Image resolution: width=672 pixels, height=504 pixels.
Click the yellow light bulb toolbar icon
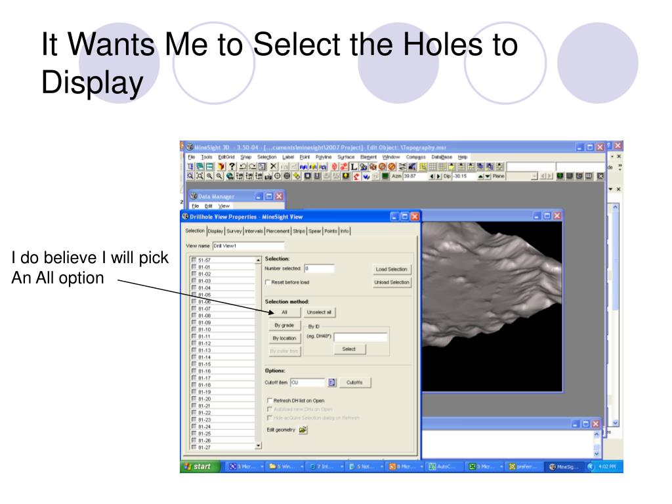point(345,176)
